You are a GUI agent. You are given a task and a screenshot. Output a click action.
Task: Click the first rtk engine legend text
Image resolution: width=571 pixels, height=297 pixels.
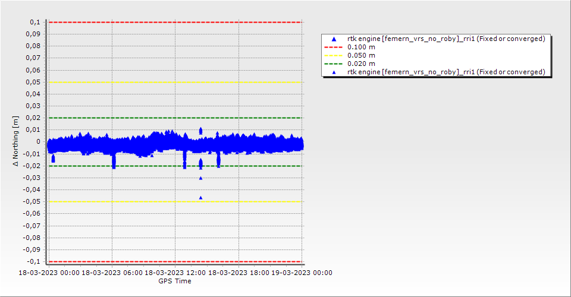446,39
